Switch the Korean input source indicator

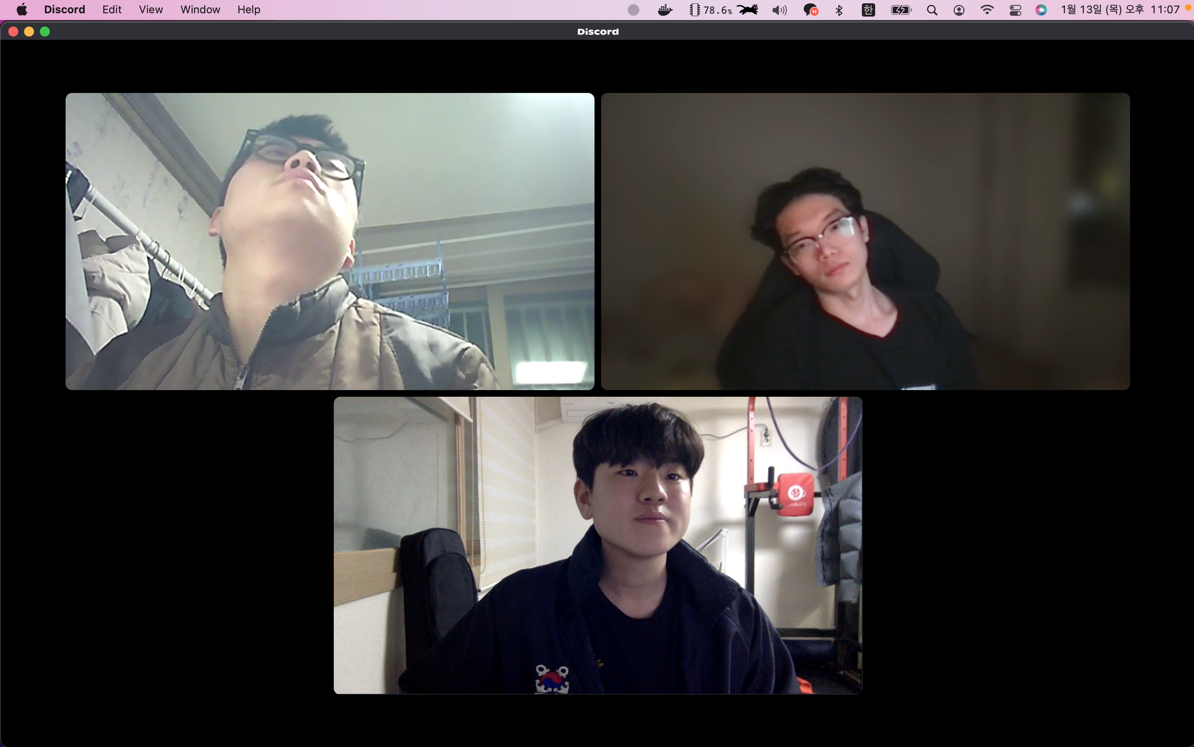(x=869, y=10)
